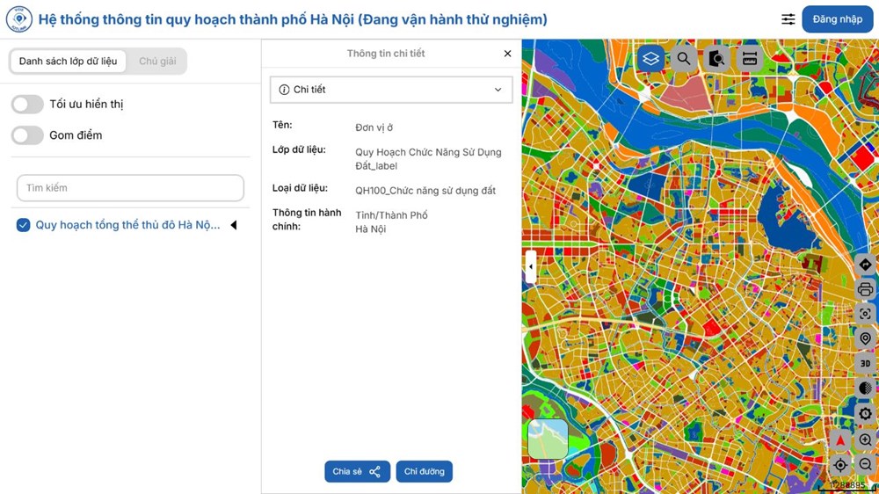
Task: Expand the Quy hoạch tổng thể layer arrow
Action: coord(234,225)
